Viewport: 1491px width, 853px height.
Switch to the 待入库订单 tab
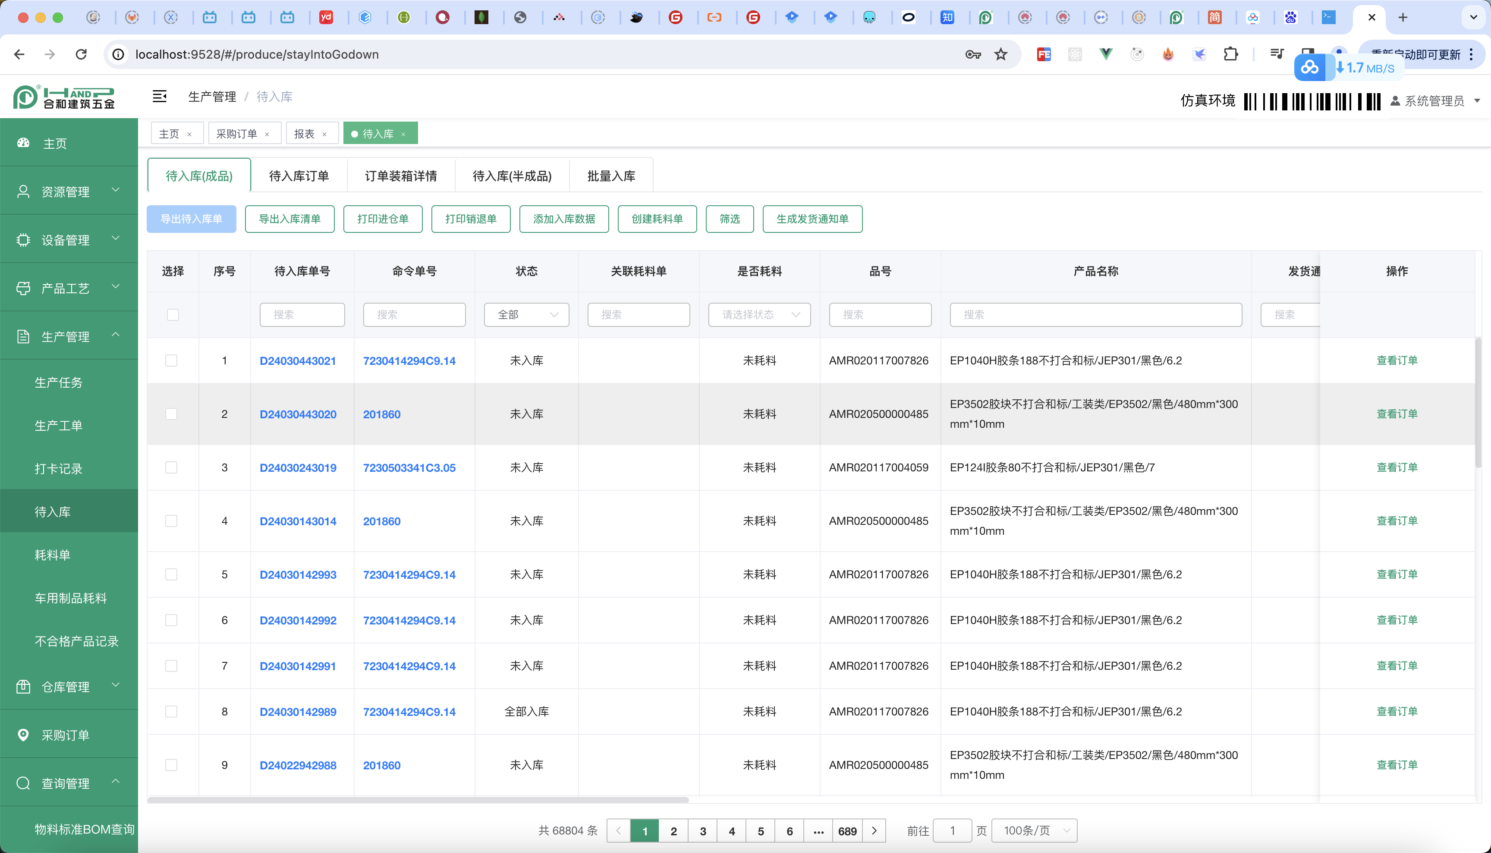tap(299, 176)
